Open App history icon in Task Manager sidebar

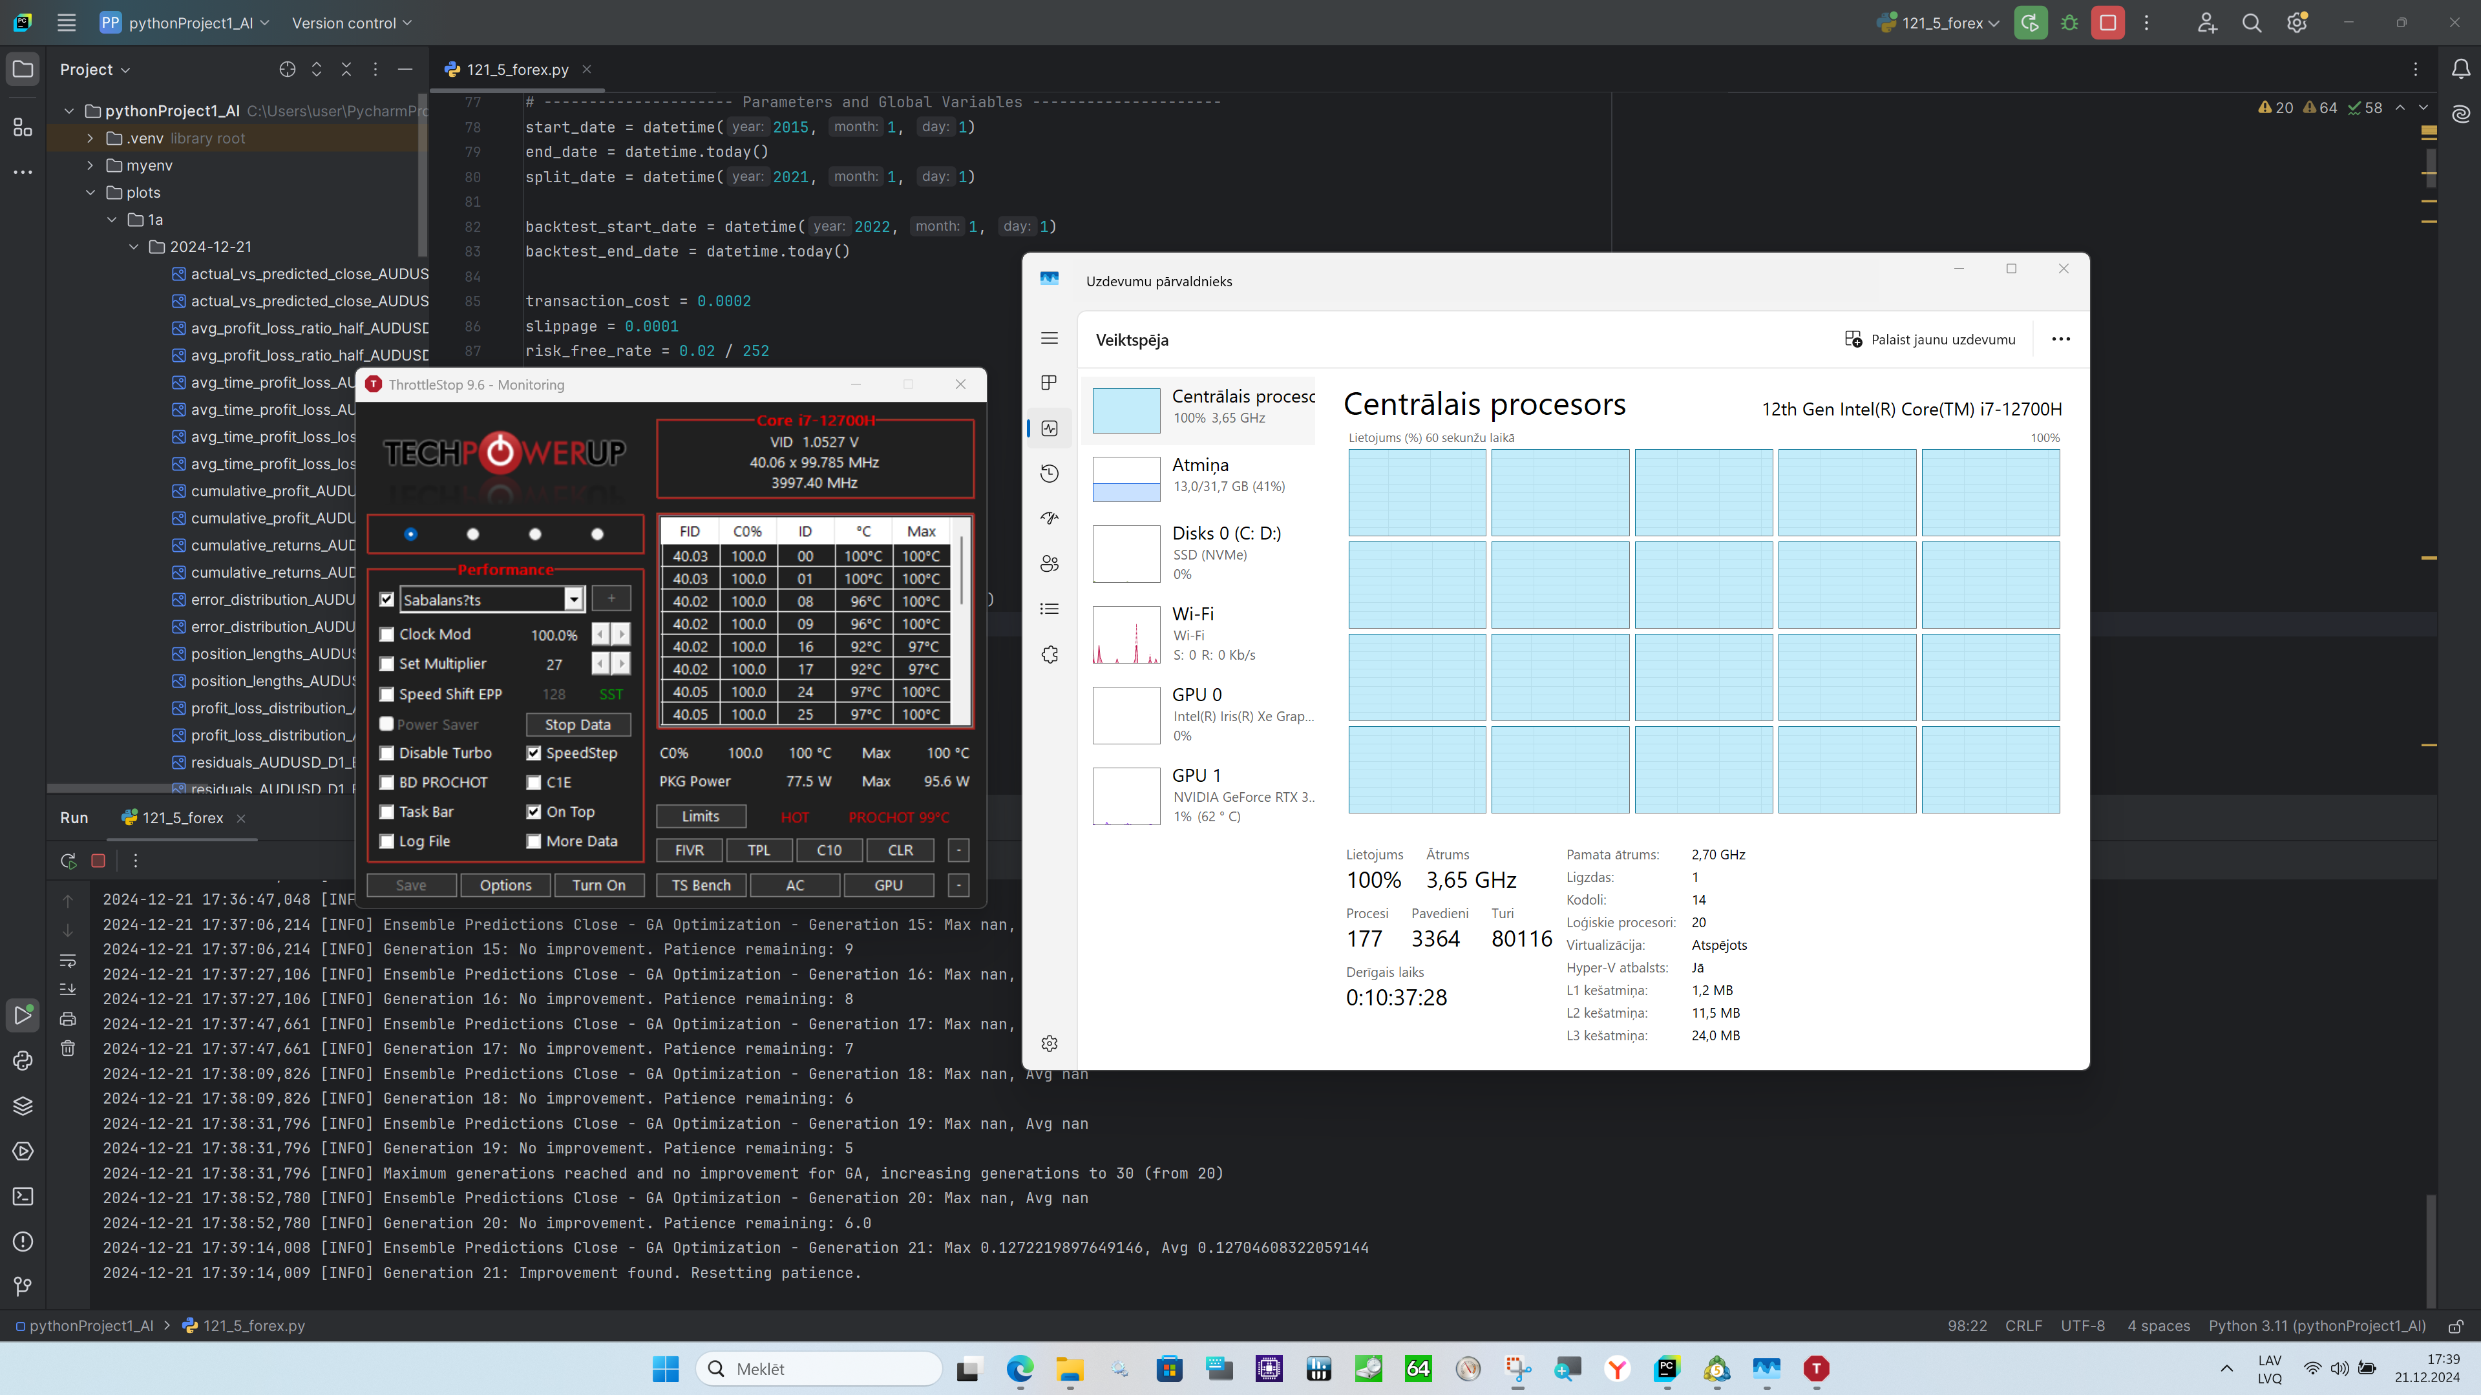pos(1050,474)
